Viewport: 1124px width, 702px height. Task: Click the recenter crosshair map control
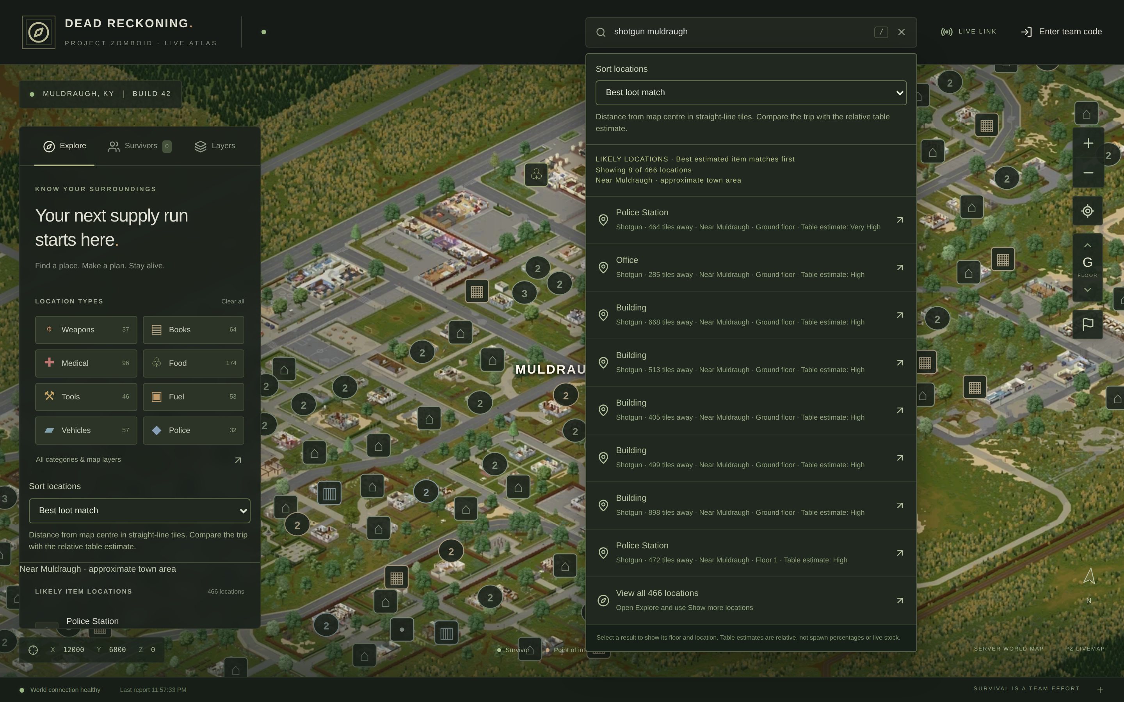pyautogui.click(x=1087, y=211)
